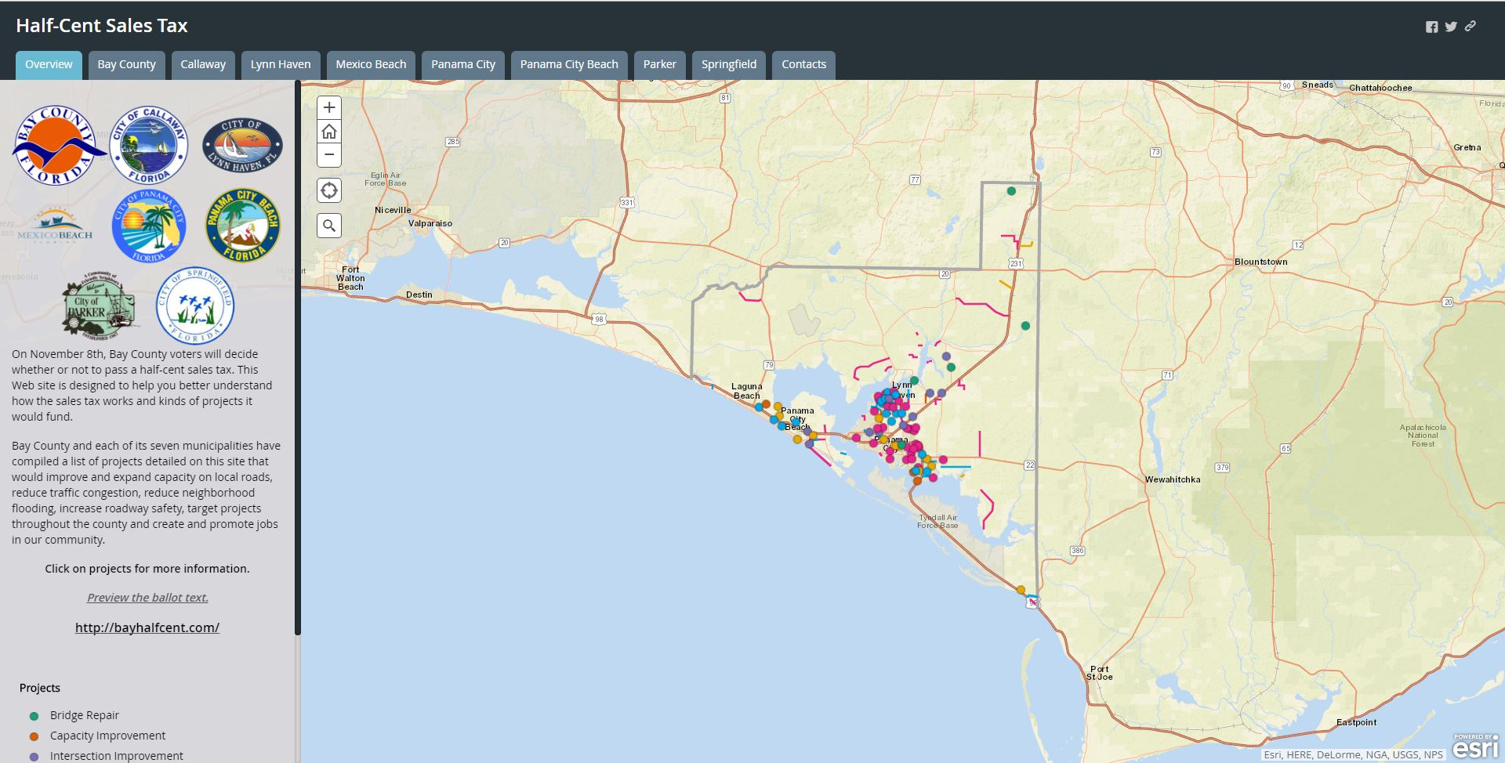The width and height of the screenshot is (1505, 763).
Task: Click the Bay County Florida logo
Action: tap(55, 146)
